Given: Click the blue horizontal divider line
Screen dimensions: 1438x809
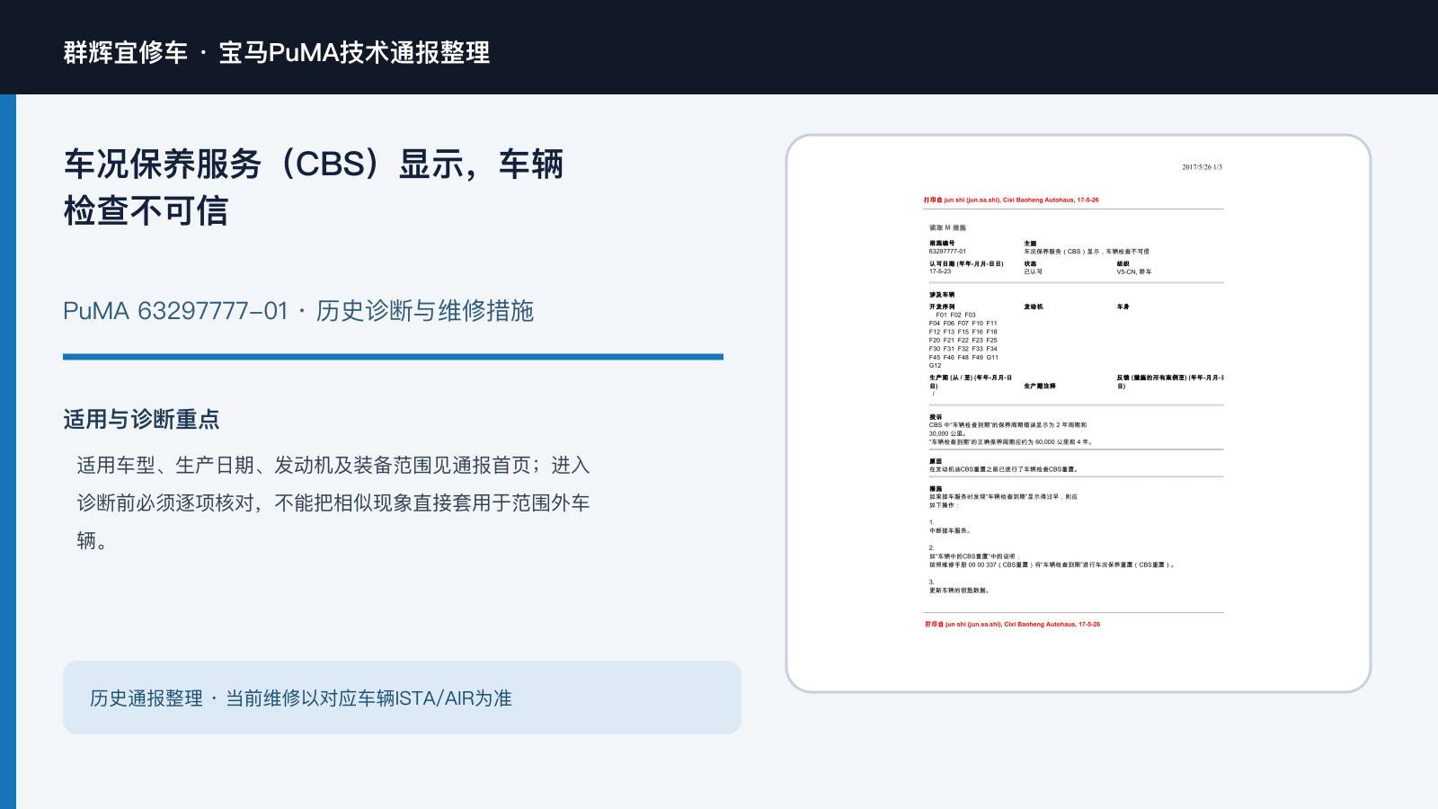Looking at the screenshot, I should click(x=393, y=357).
